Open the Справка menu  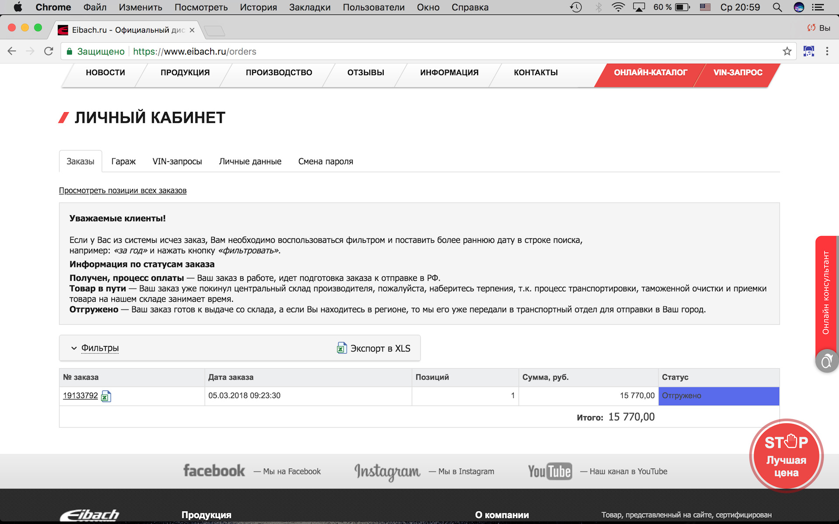pos(470,7)
